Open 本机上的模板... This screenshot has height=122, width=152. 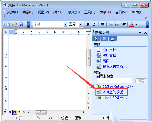(x=115, y=92)
